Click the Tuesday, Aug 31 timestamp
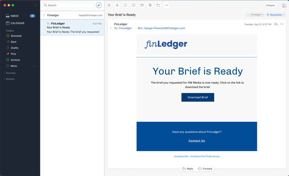289x176 pixels. pyautogui.click(x=258, y=24)
